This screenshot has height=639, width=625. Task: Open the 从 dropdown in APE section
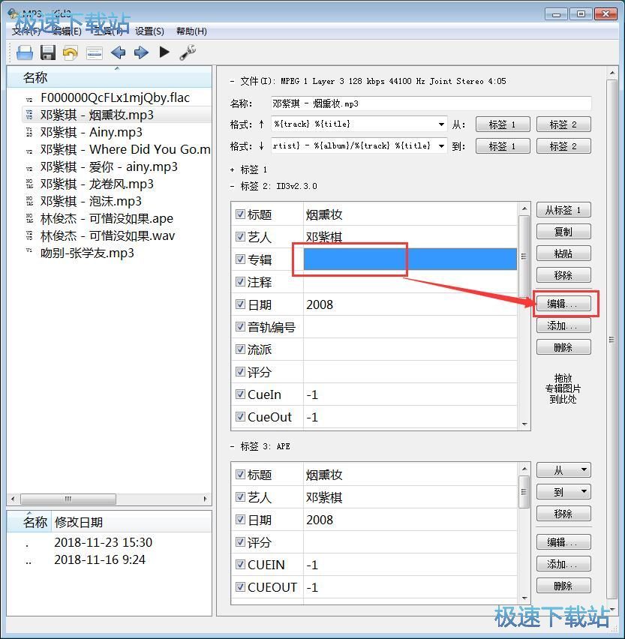pos(563,469)
